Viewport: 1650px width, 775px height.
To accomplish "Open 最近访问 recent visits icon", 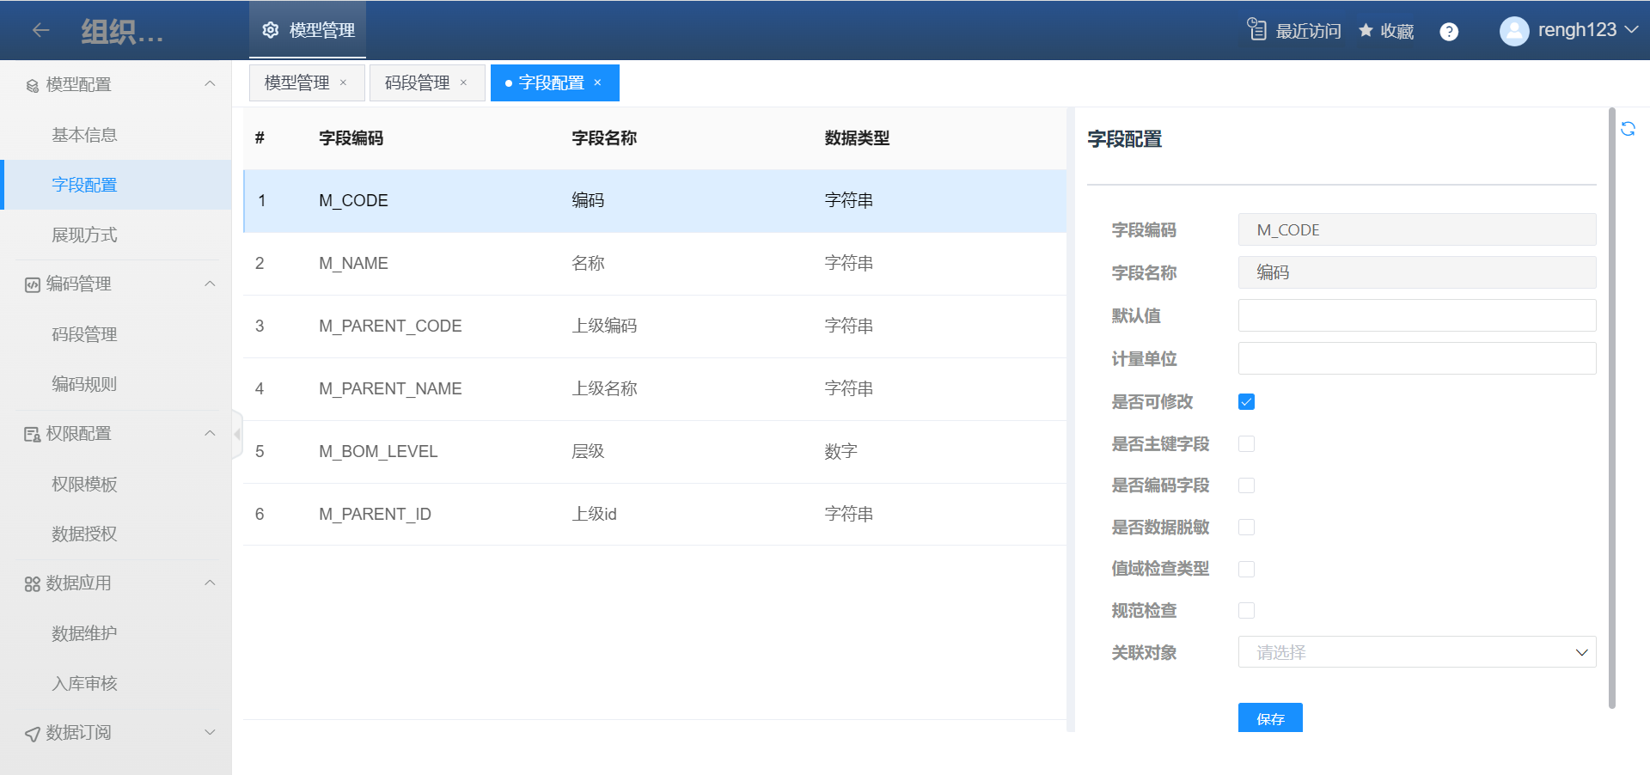I will point(1257,30).
